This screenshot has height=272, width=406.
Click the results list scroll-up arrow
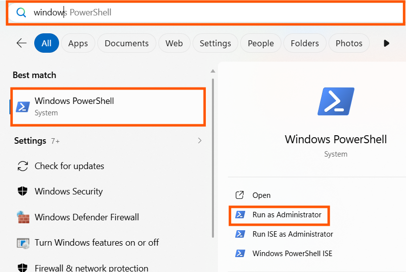pyautogui.click(x=213, y=71)
